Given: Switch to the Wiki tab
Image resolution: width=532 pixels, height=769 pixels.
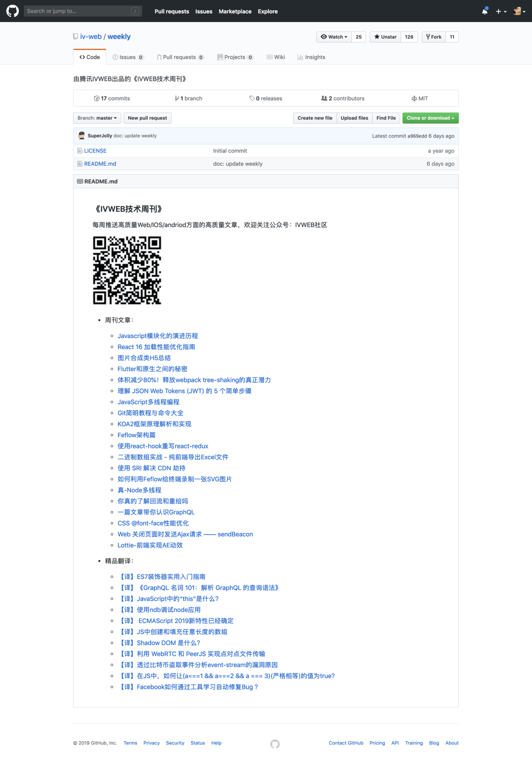Looking at the screenshot, I should click(276, 57).
